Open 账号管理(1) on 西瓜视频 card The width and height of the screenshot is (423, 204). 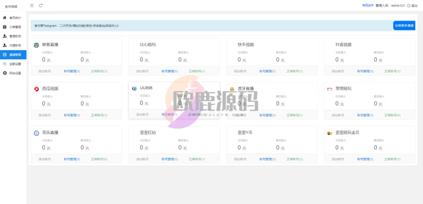pos(72,115)
